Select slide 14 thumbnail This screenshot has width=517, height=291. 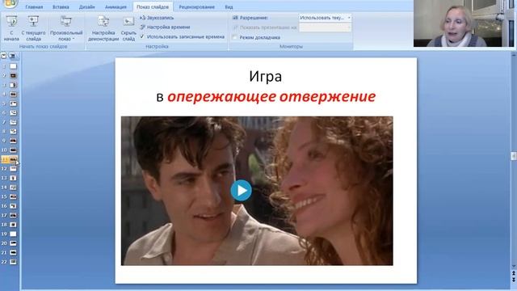pyautogui.click(x=13, y=188)
